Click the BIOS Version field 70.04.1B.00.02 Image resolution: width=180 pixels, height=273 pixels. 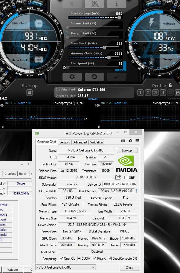point(86,177)
